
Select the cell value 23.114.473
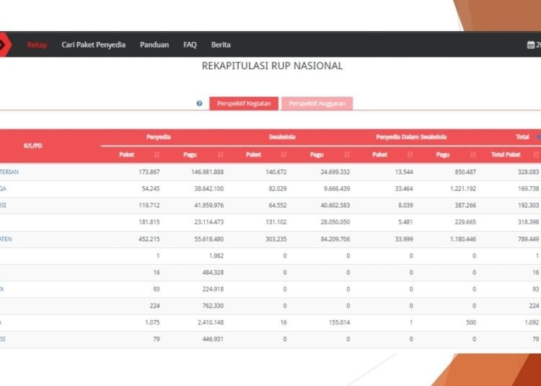208,221
